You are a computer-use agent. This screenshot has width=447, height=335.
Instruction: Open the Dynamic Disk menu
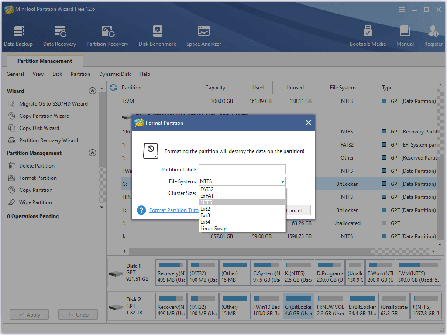click(115, 74)
